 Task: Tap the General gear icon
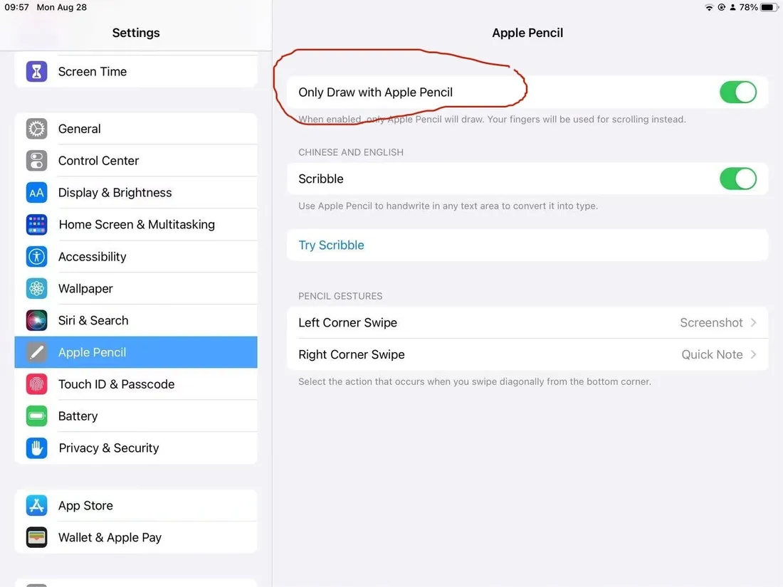(36, 129)
